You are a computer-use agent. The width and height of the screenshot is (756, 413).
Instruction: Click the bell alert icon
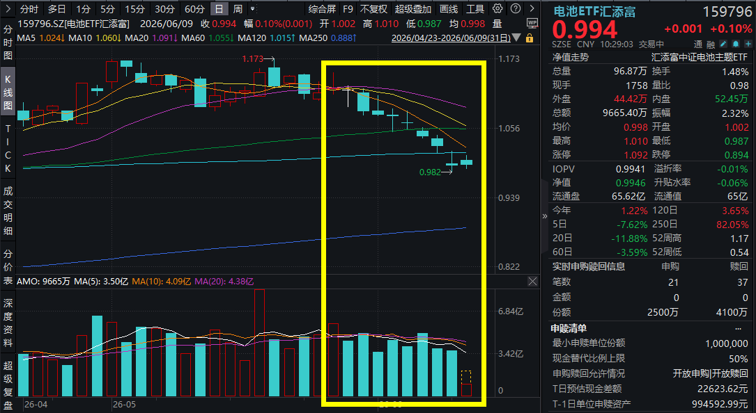(735, 44)
